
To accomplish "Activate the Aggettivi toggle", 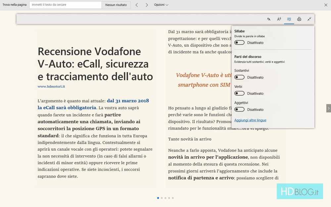I will [239, 109].
